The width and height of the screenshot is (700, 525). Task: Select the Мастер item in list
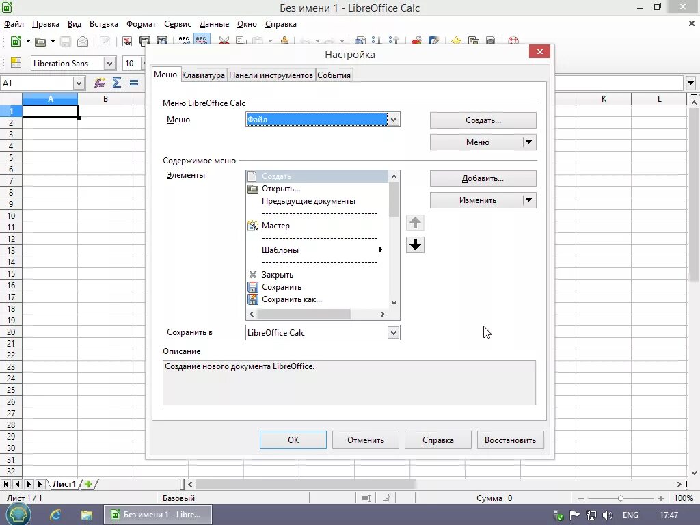click(x=317, y=226)
